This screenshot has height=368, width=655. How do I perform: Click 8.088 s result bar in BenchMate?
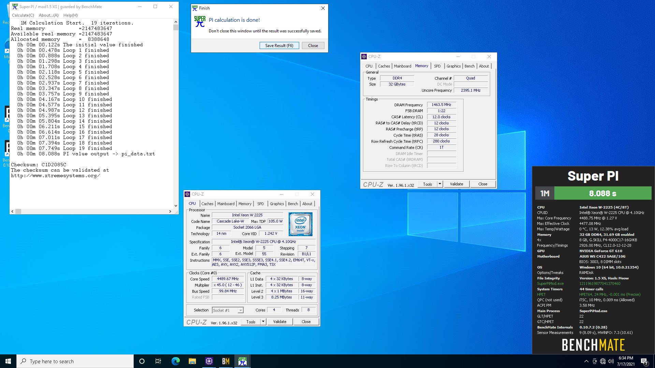click(603, 193)
